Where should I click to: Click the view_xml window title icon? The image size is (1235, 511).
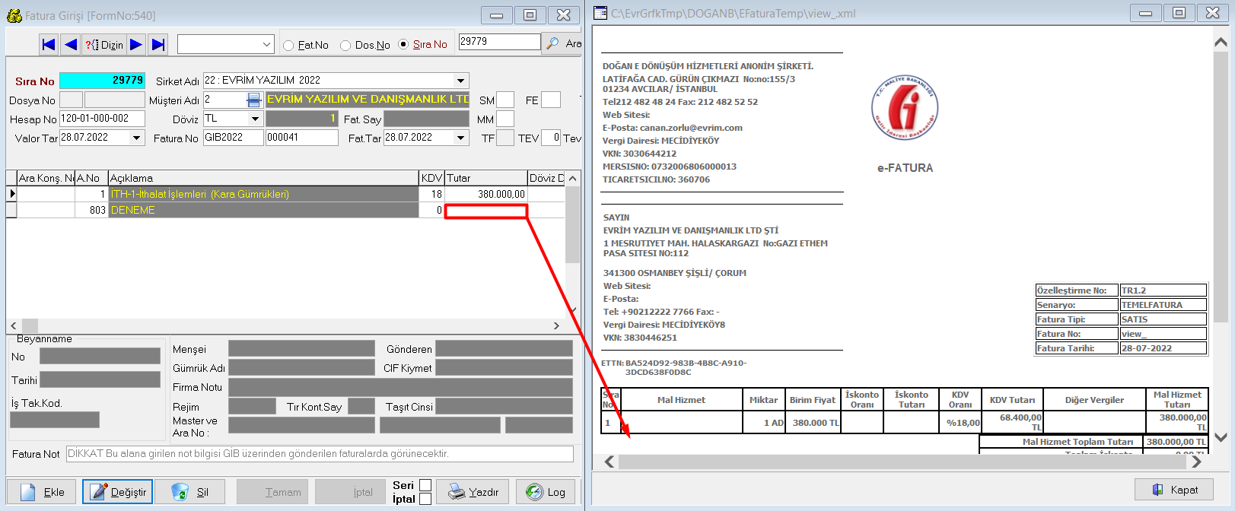coord(600,13)
